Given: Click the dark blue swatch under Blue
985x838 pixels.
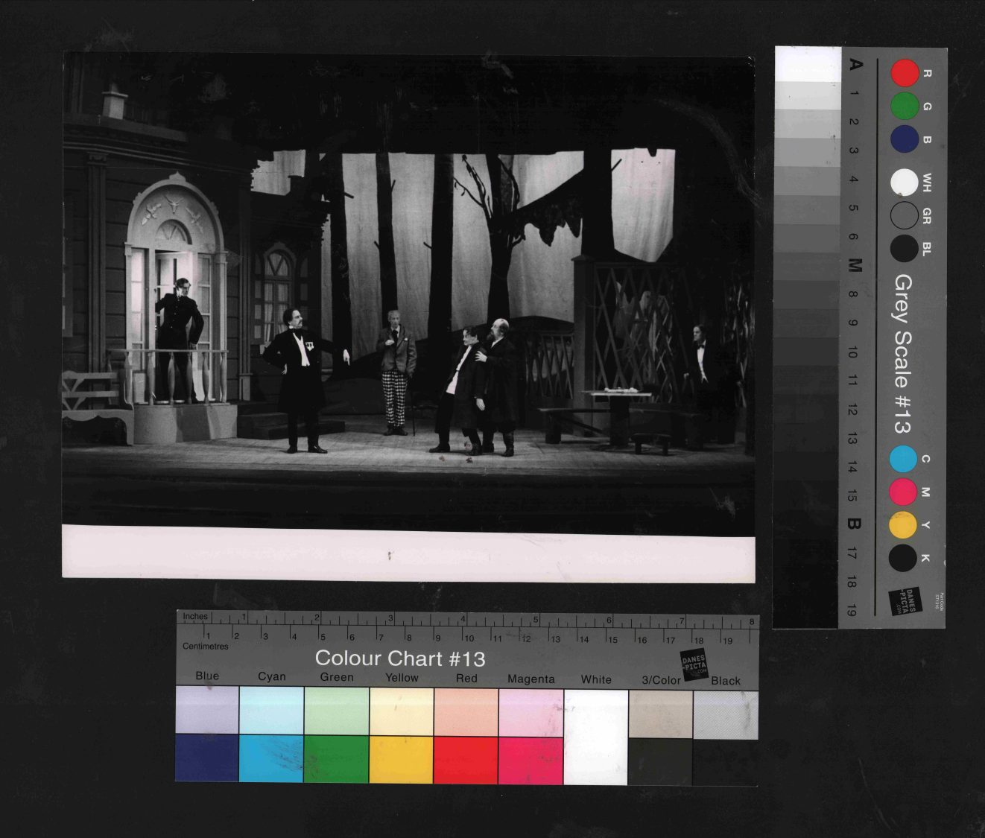Looking at the screenshot, I should (x=207, y=758).
